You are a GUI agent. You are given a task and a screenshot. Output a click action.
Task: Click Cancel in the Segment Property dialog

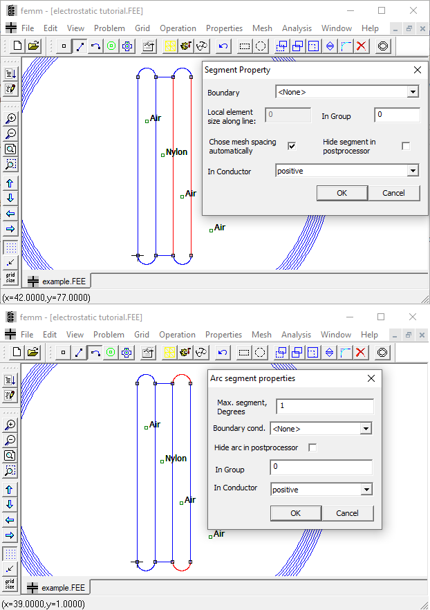coord(393,193)
